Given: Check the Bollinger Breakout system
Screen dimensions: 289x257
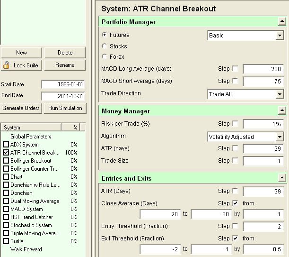Looking at the screenshot, I should pos(6,161).
